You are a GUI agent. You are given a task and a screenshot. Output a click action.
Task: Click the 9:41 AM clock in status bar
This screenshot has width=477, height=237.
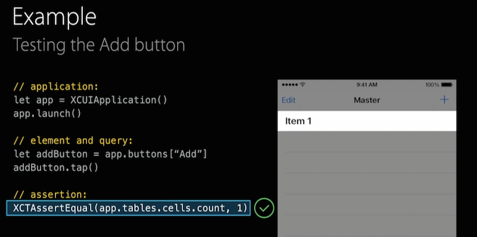(367, 85)
